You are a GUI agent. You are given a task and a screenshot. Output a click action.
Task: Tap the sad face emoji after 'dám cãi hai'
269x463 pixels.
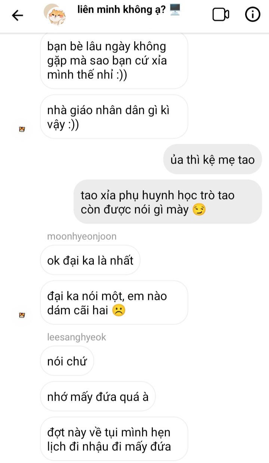coord(119,310)
